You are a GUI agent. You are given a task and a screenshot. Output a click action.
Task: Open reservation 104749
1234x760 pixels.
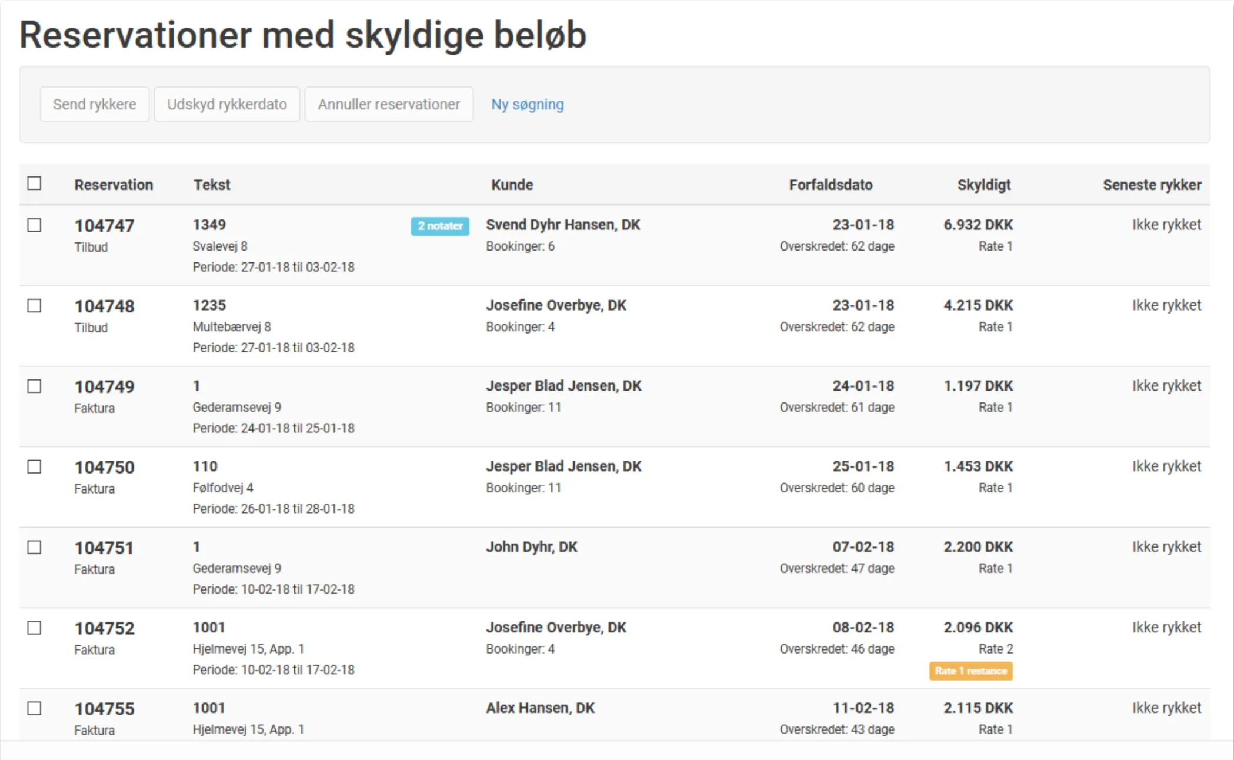click(x=104, y=386)
